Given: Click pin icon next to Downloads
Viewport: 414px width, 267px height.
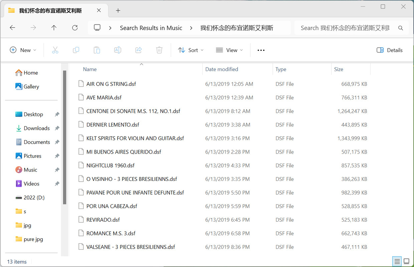Looking at the screenshot, I should point(57,128).
